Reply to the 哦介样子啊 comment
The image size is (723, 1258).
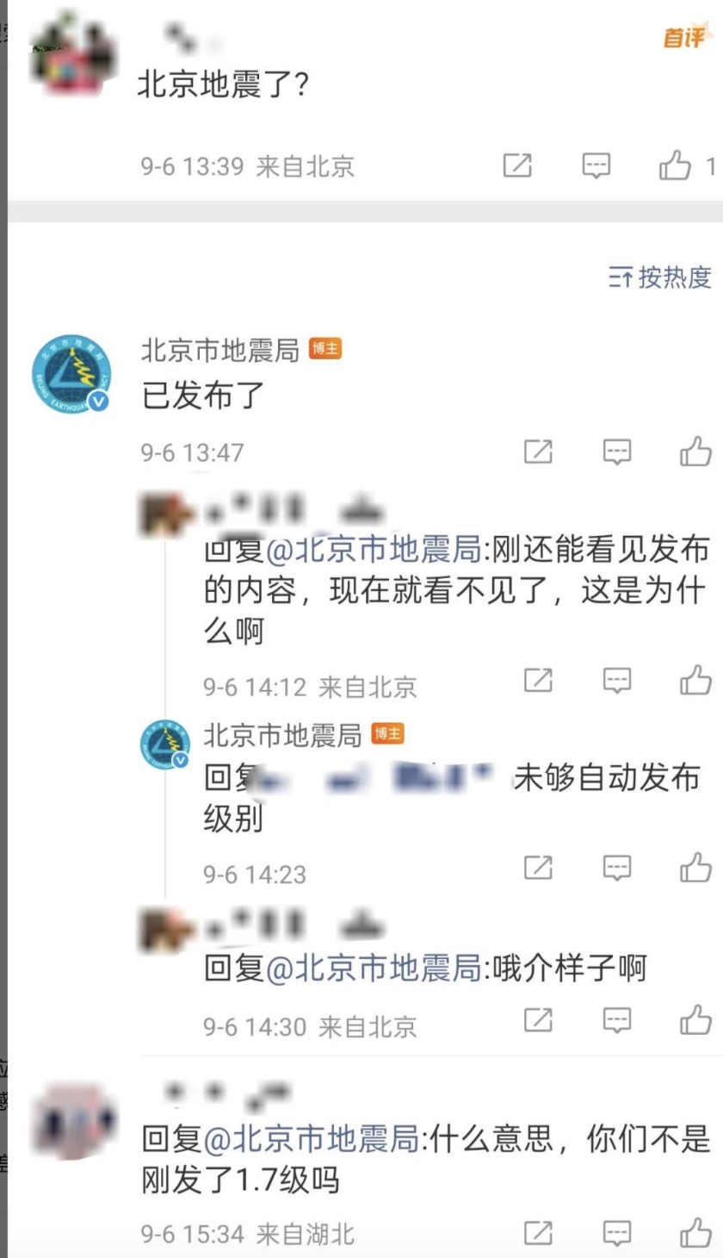617,1021
